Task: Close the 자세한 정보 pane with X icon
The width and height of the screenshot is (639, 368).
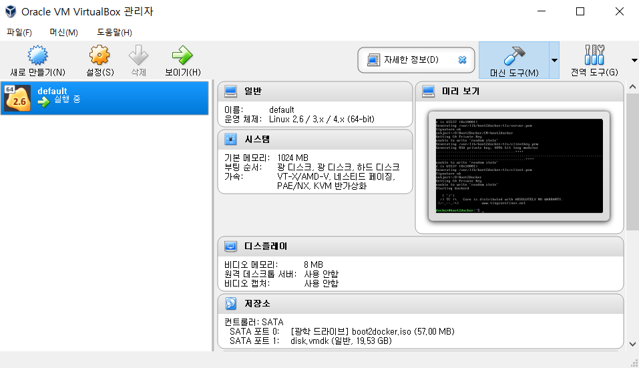Action: [x=462, y=60]
